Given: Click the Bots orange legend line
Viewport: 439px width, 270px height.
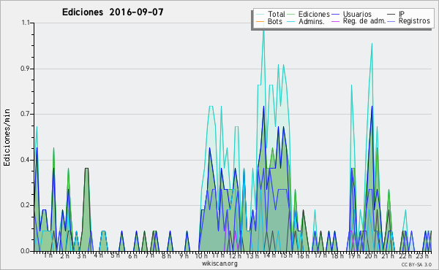Looking at the screenshot, I should click(260, 21).
